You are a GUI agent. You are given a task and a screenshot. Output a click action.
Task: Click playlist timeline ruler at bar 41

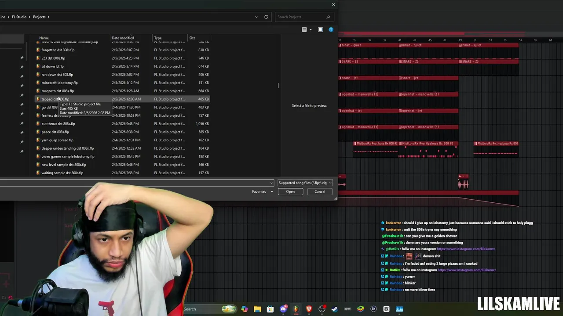(400, 40)
